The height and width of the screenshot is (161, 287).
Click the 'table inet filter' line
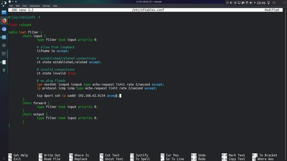tap(25, 32)
